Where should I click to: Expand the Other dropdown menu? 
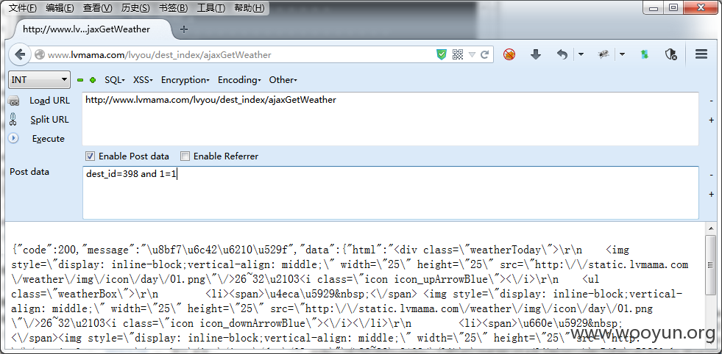tap(283, 80)
